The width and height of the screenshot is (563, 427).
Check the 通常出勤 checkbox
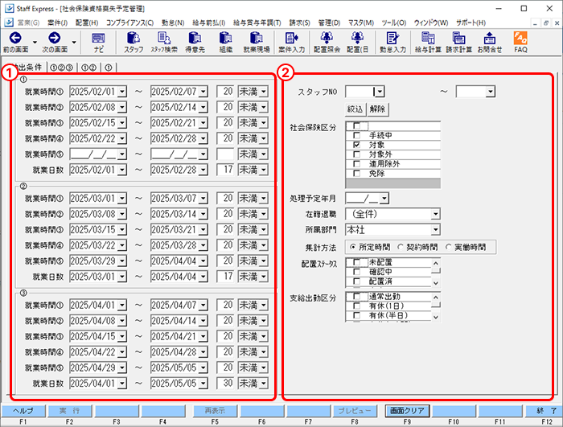356,296
